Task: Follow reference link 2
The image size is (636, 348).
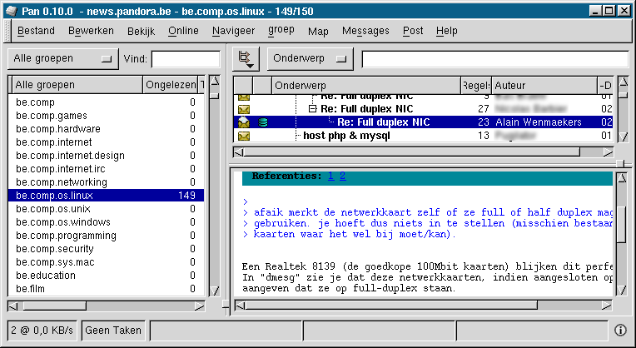Action: [343, 176]
